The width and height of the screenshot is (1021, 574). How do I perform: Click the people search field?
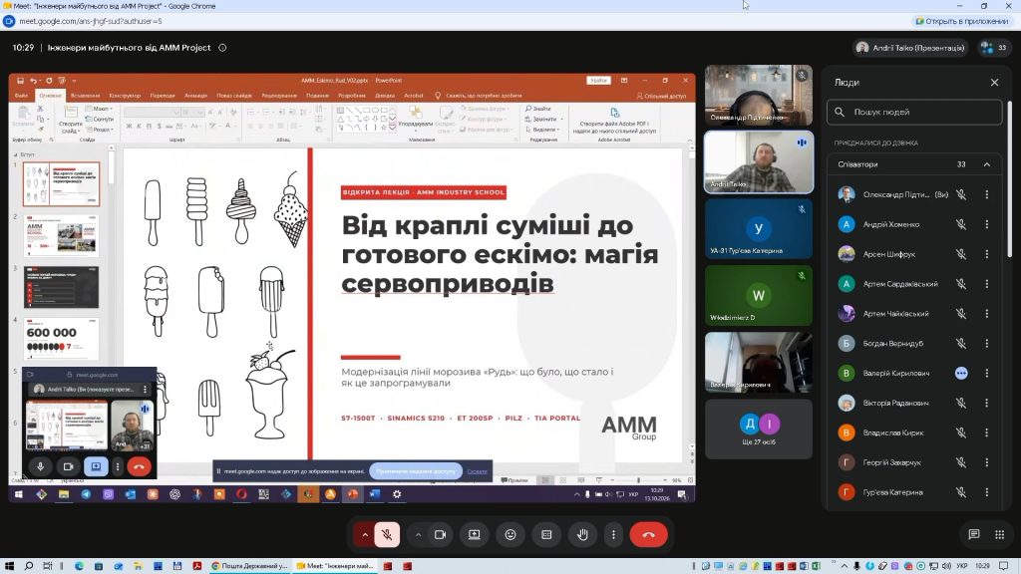(x=914, y=112)
